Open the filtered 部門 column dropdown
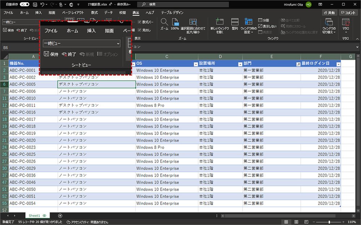Screen dimensions: 361x225 tap(298, 64)
